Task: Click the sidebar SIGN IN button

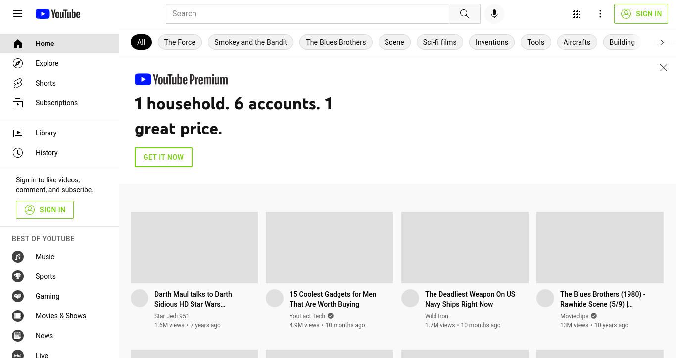Action: [45, 210]
